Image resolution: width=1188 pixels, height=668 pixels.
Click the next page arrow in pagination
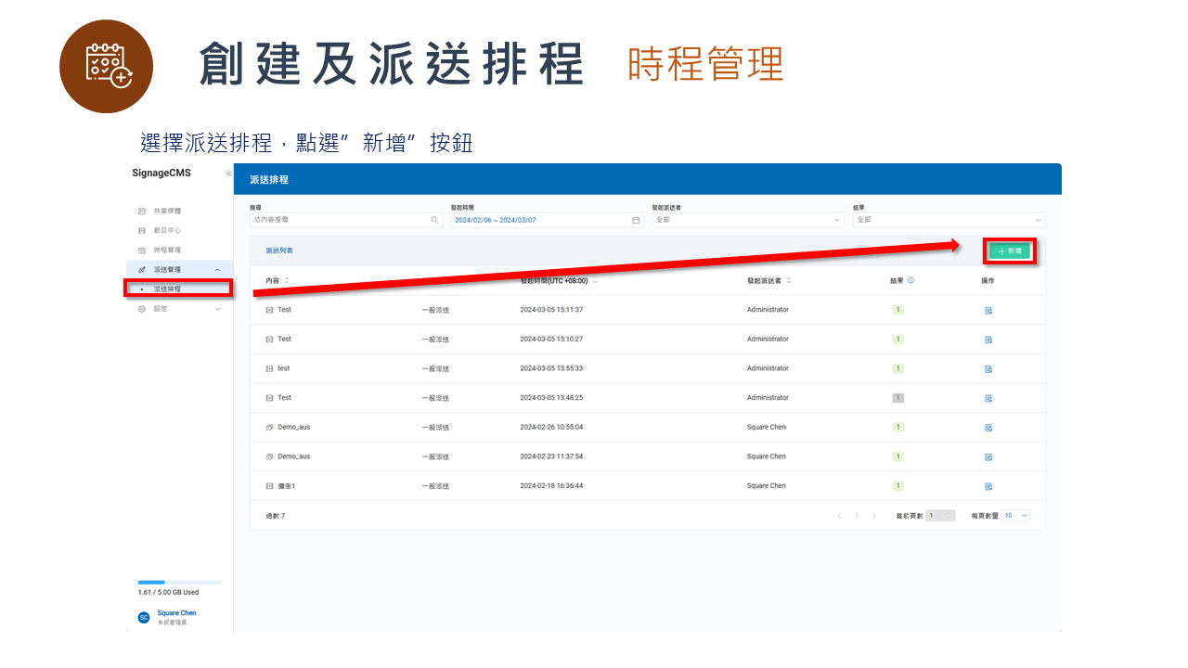coord(874,515)
